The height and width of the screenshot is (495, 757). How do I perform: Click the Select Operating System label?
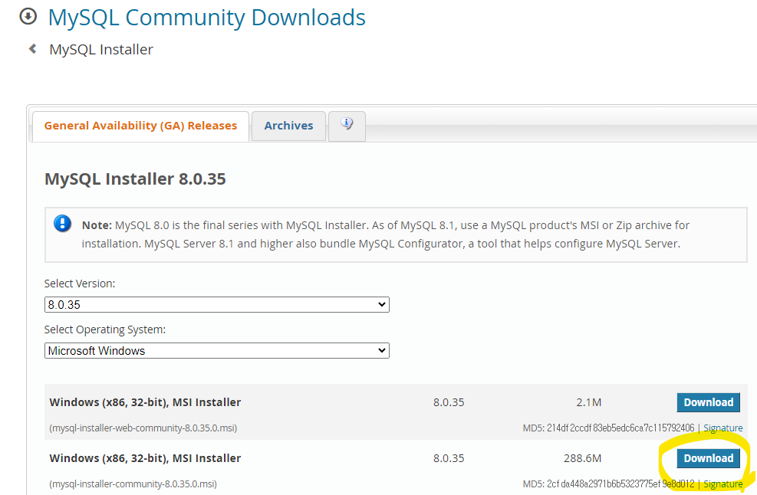click(105, 329)
